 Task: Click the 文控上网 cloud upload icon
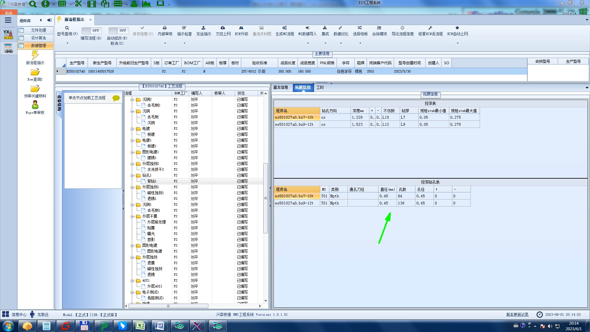click(x=223, y=28)
